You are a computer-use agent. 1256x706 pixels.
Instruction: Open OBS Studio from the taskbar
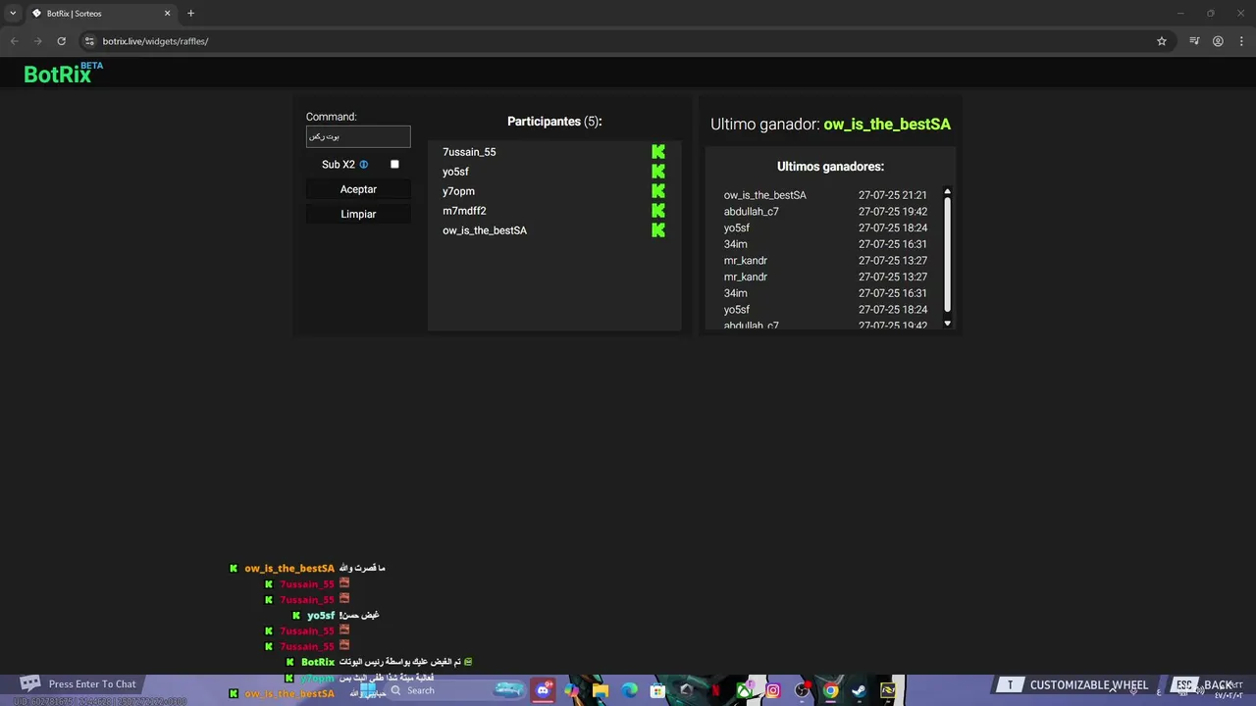click(802, 690)
